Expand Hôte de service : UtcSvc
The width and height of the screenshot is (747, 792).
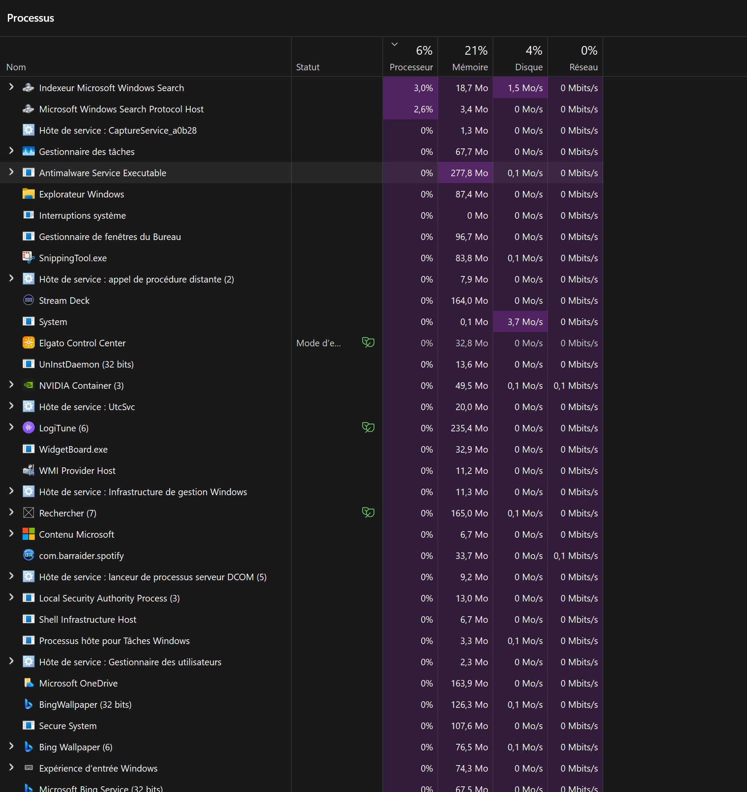point(12,406)
